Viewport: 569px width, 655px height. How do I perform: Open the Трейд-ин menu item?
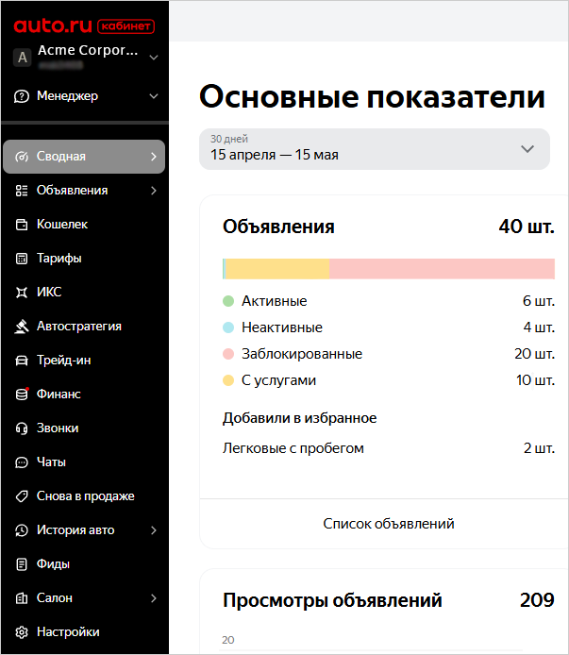tap(84, 361)
